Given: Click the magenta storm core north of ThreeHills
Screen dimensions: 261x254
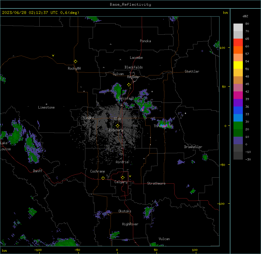Looking at the screenshot, I should pyautogui.click(x=143, y=109).
